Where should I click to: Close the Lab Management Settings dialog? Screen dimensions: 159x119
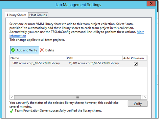click(x=151, y=3)
